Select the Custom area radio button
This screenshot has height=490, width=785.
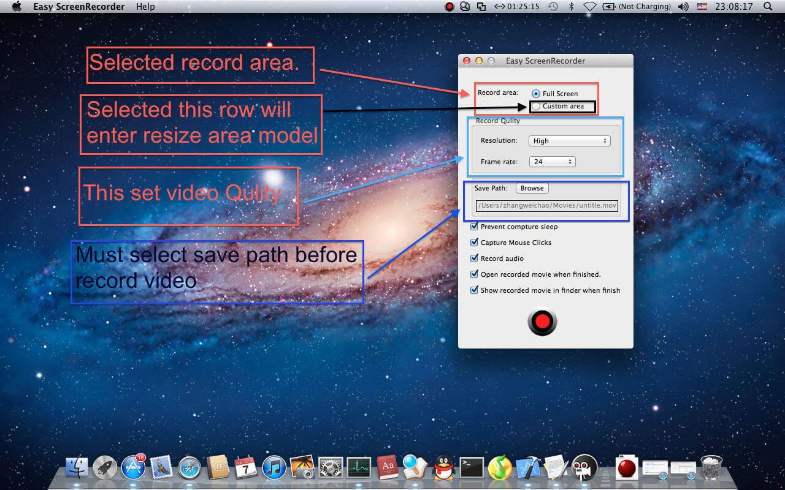536,106
